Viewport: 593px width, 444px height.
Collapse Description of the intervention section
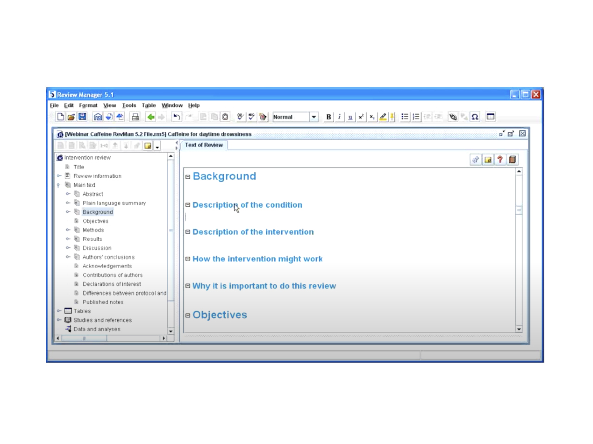coord(188,232)
